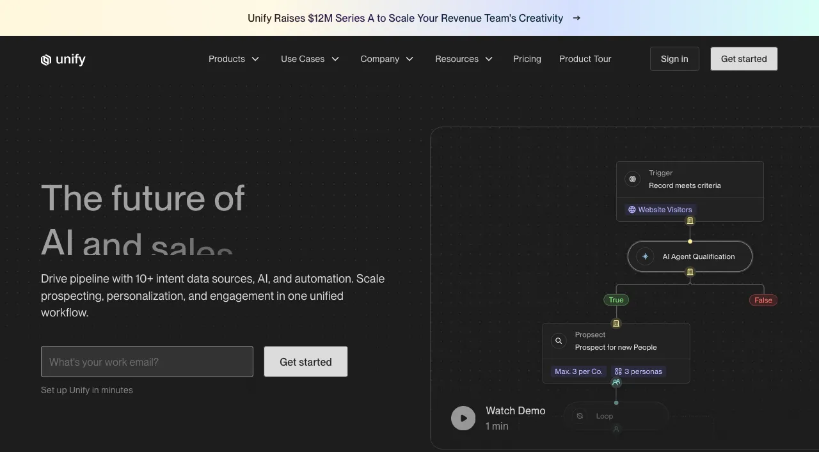Open the Series A announcement banner link
This screenshot has width=819, height=452.
click(414, 18)
